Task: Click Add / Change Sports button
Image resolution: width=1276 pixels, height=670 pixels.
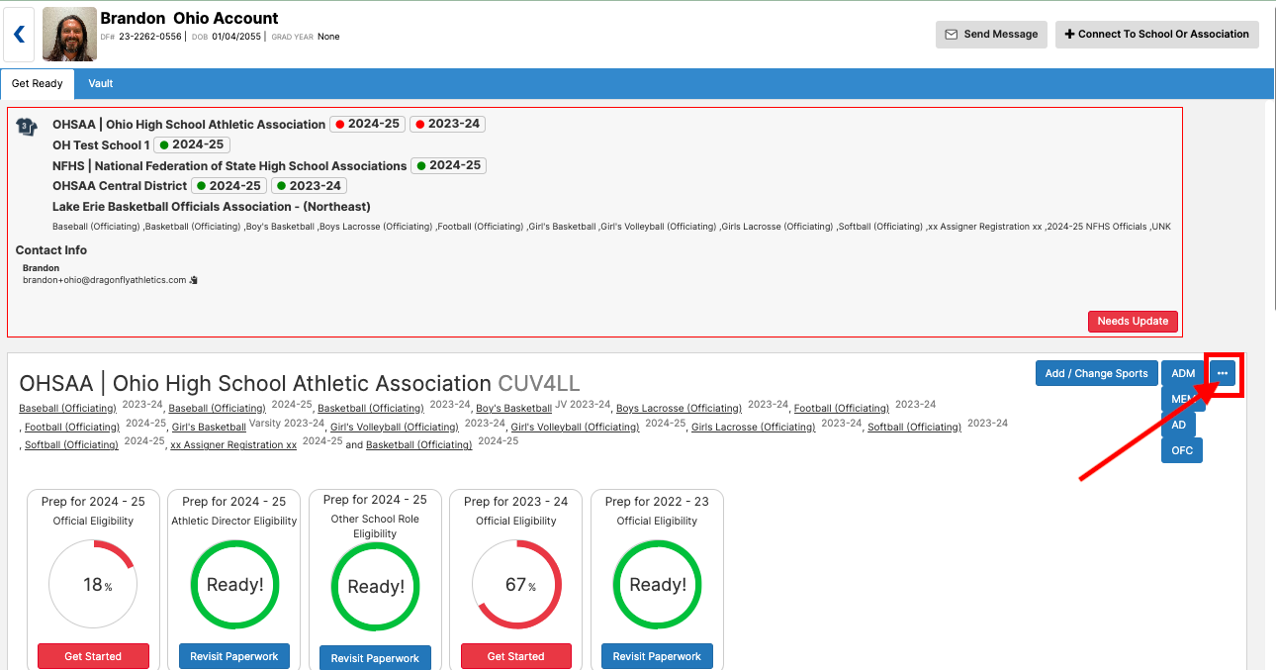Action: pos(1096,373)
